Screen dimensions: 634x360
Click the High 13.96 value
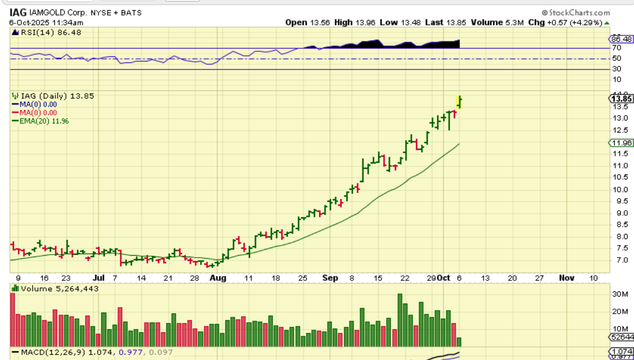(355, 22)
